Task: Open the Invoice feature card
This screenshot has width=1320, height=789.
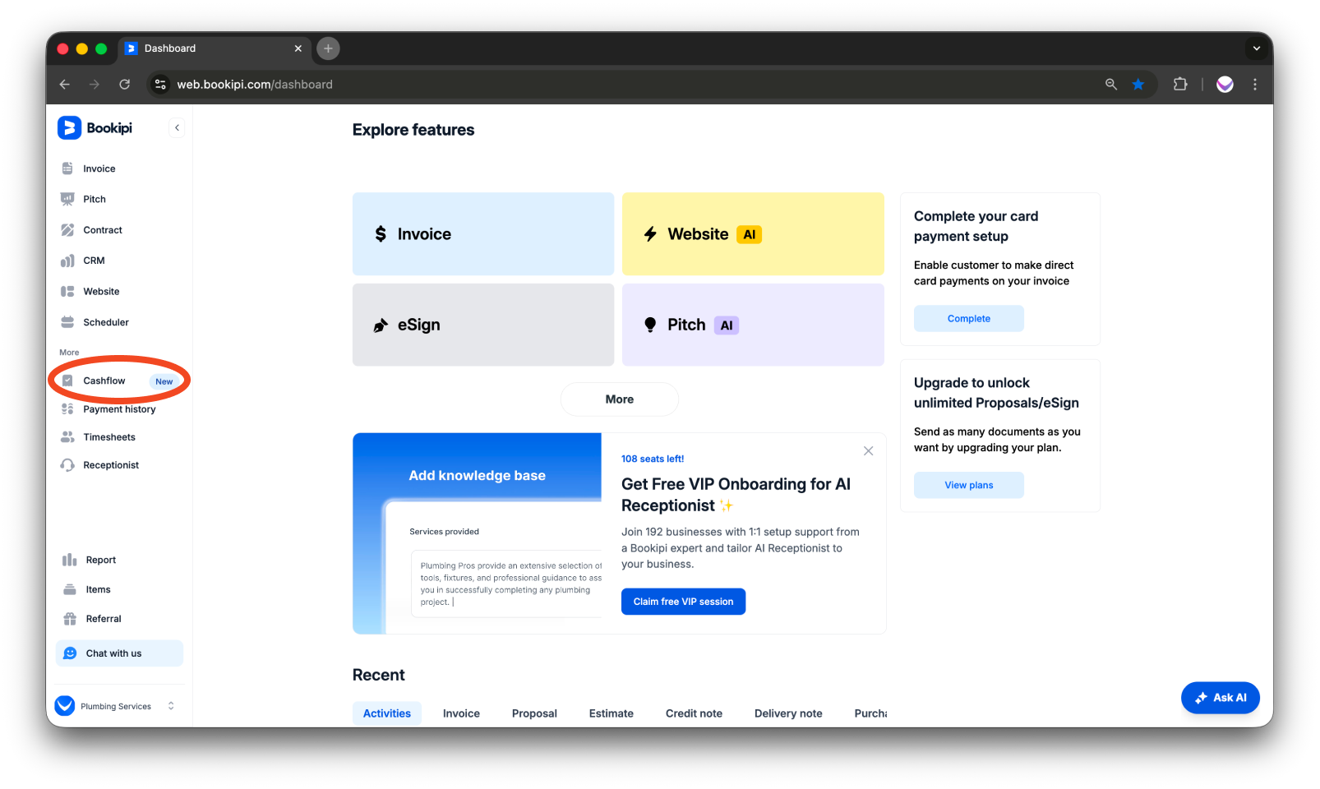Action: tap(483, 234)
